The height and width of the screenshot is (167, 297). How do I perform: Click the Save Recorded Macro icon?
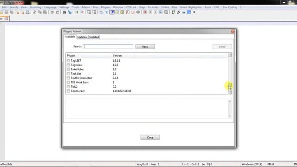pos(166,13)
